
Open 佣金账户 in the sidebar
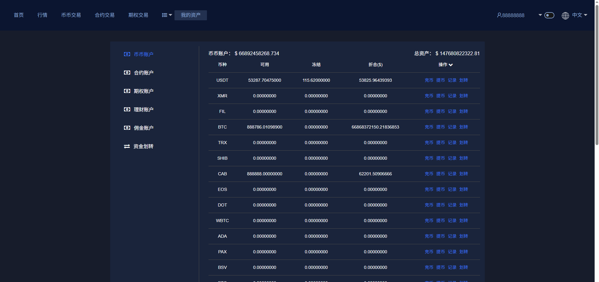point(144,128)
